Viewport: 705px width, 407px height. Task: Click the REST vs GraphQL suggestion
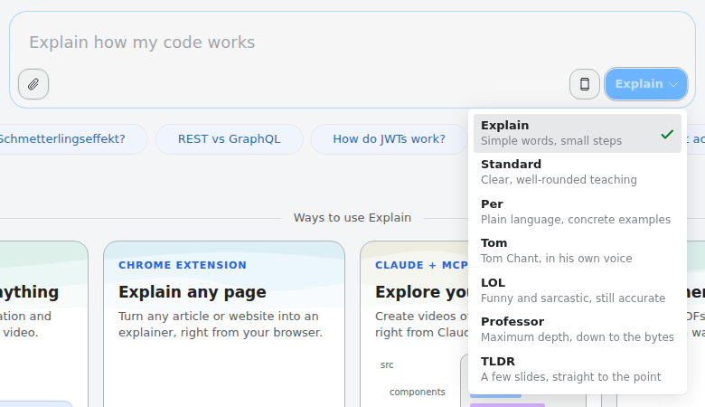coord(230,139)
